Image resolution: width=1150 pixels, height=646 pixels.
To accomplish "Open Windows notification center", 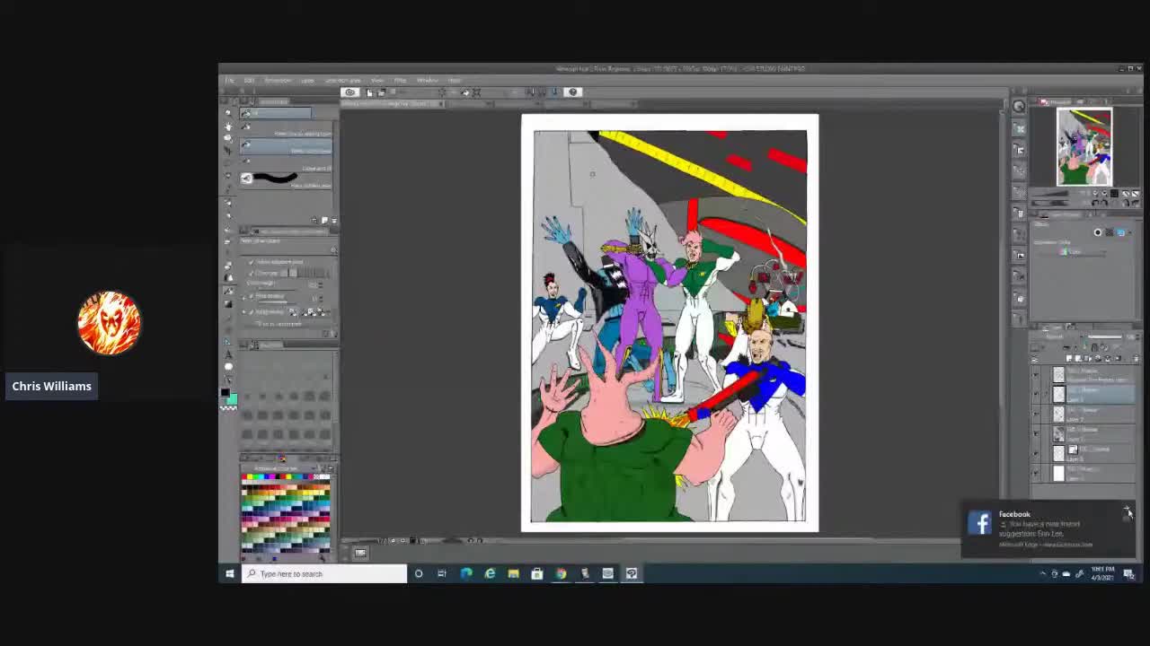I will [1129, 573].
